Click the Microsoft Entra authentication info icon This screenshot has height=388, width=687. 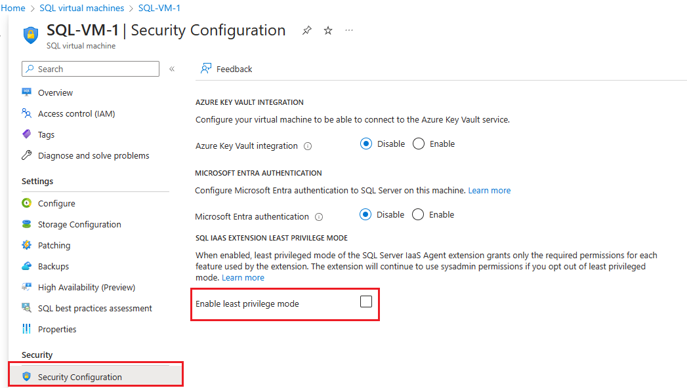tap(319, 217)
